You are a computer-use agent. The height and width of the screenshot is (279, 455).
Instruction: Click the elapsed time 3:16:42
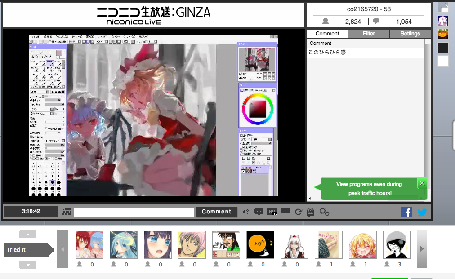pos(31,211)
